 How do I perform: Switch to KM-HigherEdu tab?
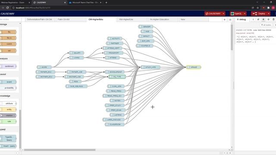click(x=132, y=19)
